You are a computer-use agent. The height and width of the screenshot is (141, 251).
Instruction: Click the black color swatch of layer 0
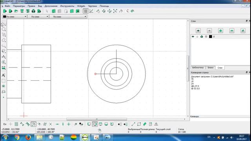pyautogui.click(x=211, y=36)
